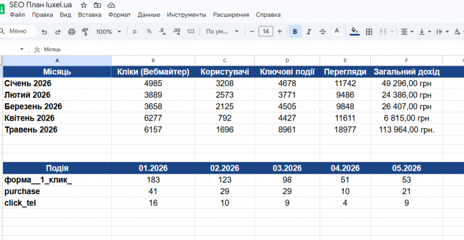This screenshot has height=240, width=464.
Task: Select the Січень 2026 cell
Action: (x=57, y=83)
